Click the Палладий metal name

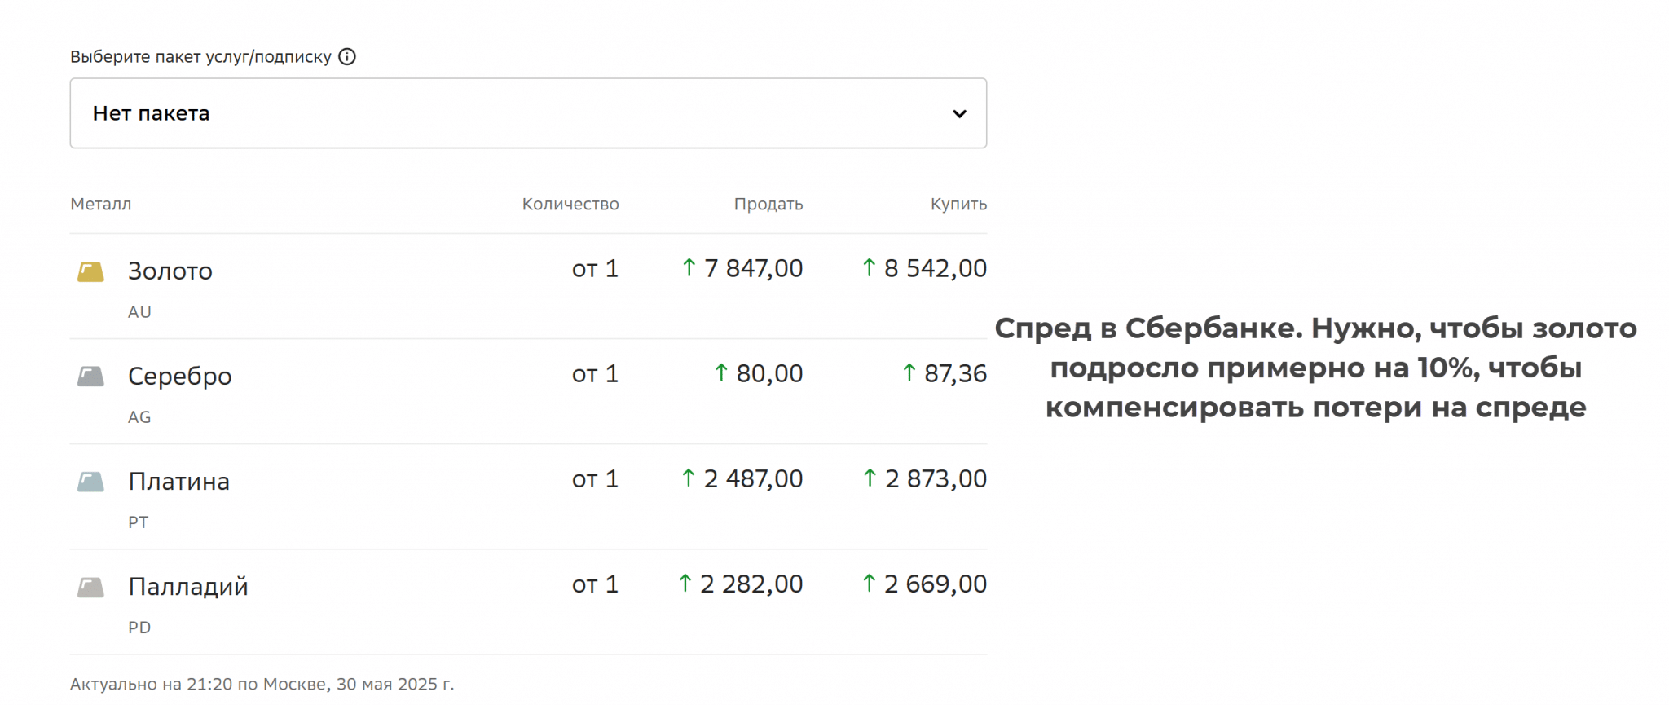click(x=187, y=587)
